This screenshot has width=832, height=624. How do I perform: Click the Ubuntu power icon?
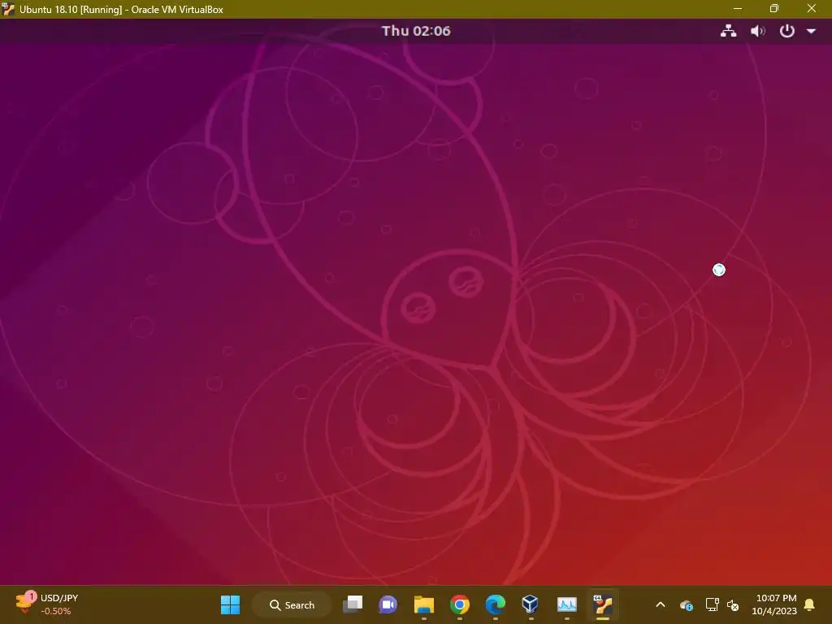(x=786, y=32)
